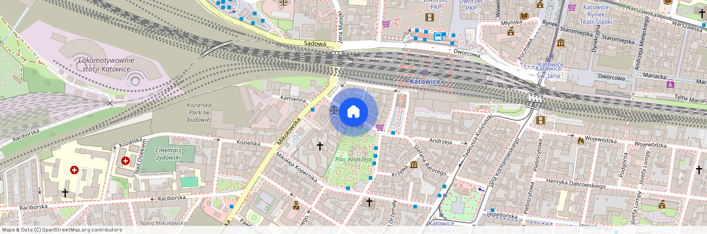The height and width of the screenshot is (234, 707).
Task: Select the "Kamienna" street label
Action: [293, 99]
